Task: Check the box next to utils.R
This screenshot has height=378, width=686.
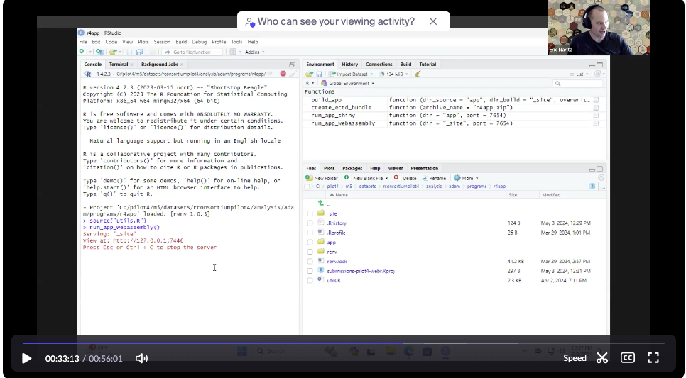Action: (310, 281)
